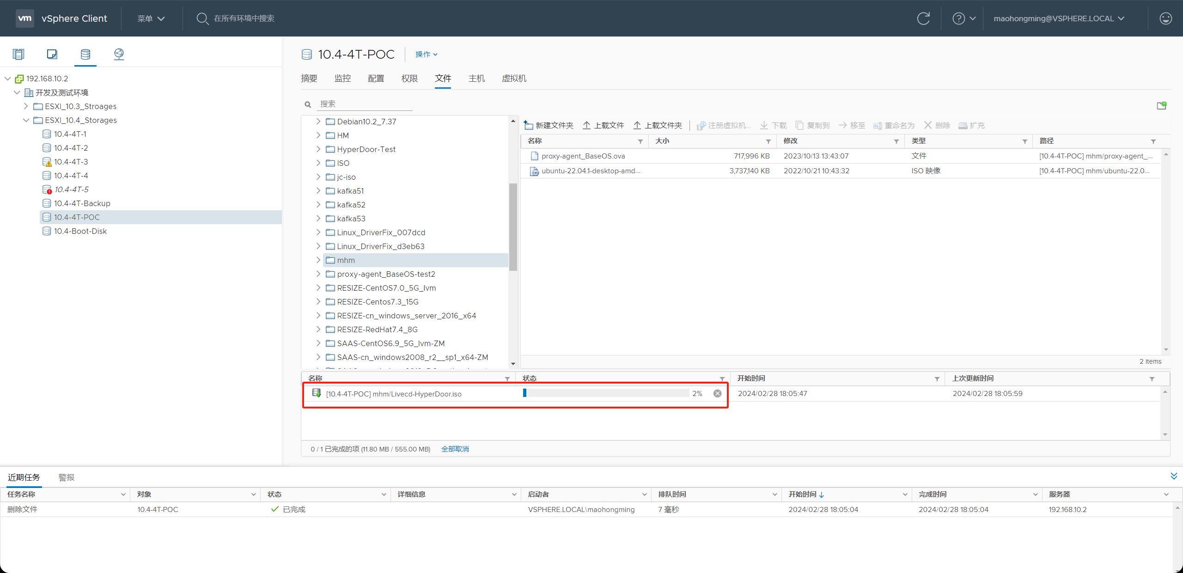Collapse the ESXI_10.4_Storages folder
This screenshot has width=1183, height=573.
pos(26,120)
